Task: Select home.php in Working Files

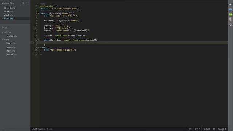Action: pyautogui.click(x=9, y=19)
